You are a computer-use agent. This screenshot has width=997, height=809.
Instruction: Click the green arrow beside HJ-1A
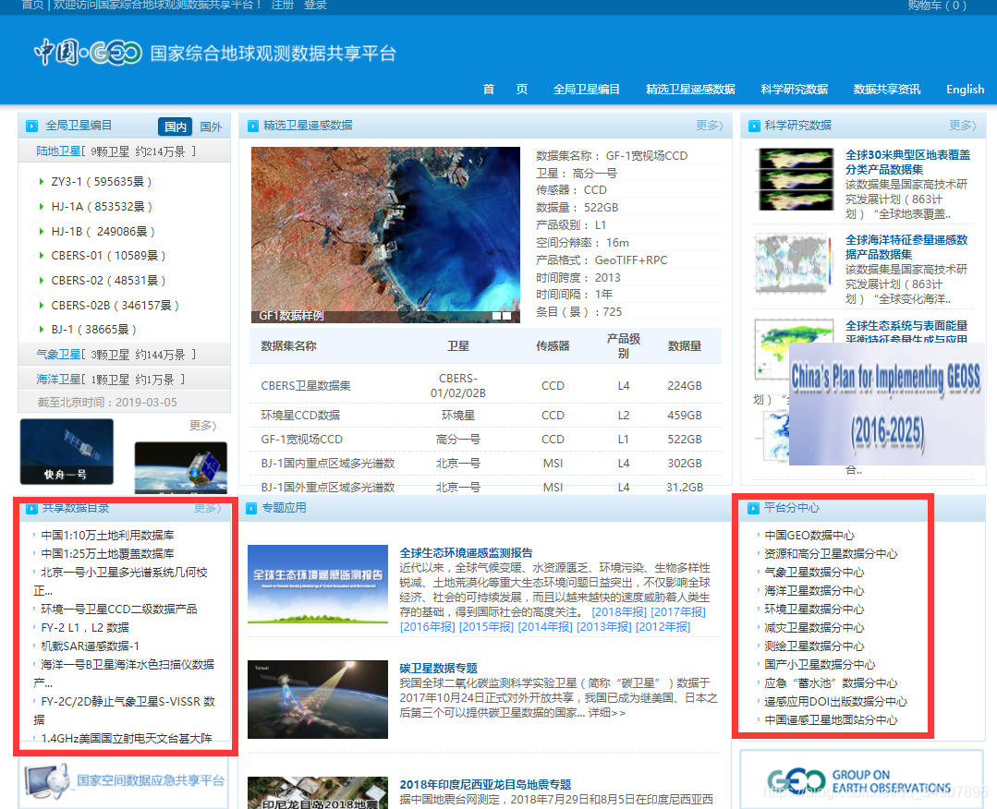click(x=42, y=207)
